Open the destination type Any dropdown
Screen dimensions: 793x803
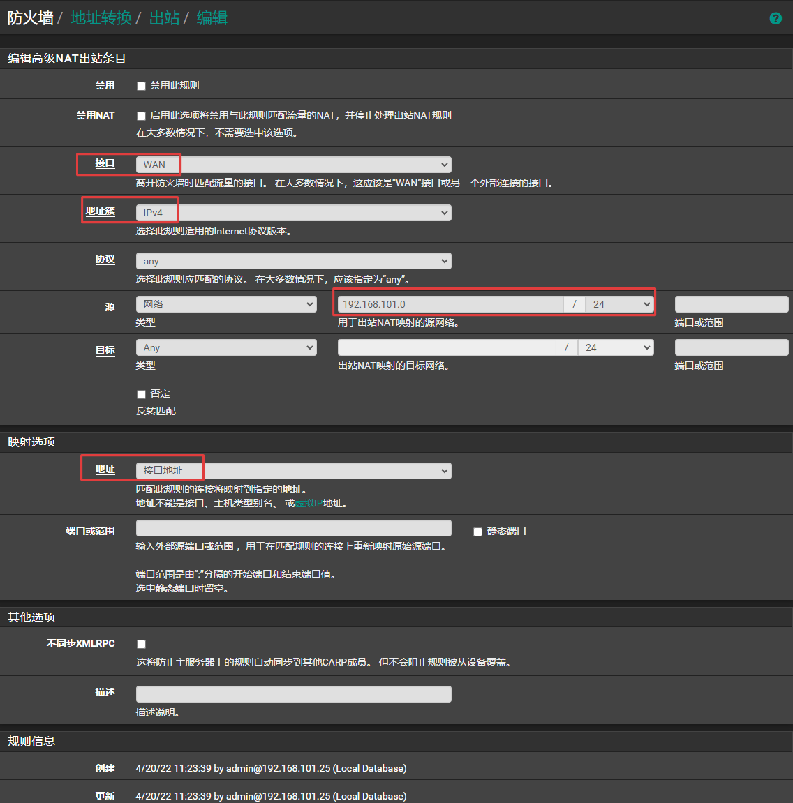coord(226,347)
